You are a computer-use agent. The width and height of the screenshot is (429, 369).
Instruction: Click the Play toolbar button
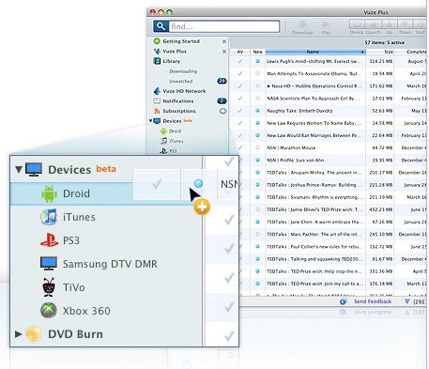pos(326,27)
